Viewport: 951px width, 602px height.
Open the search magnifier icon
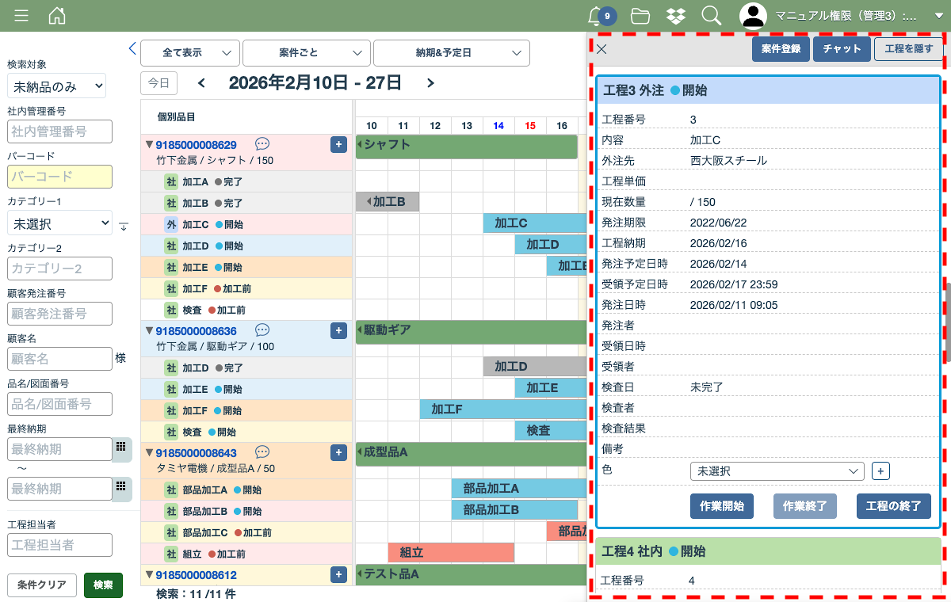click(711, 16)
